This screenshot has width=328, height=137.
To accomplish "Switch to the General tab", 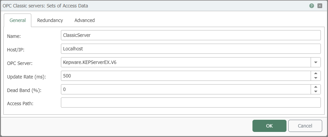I will pos(18,20).
